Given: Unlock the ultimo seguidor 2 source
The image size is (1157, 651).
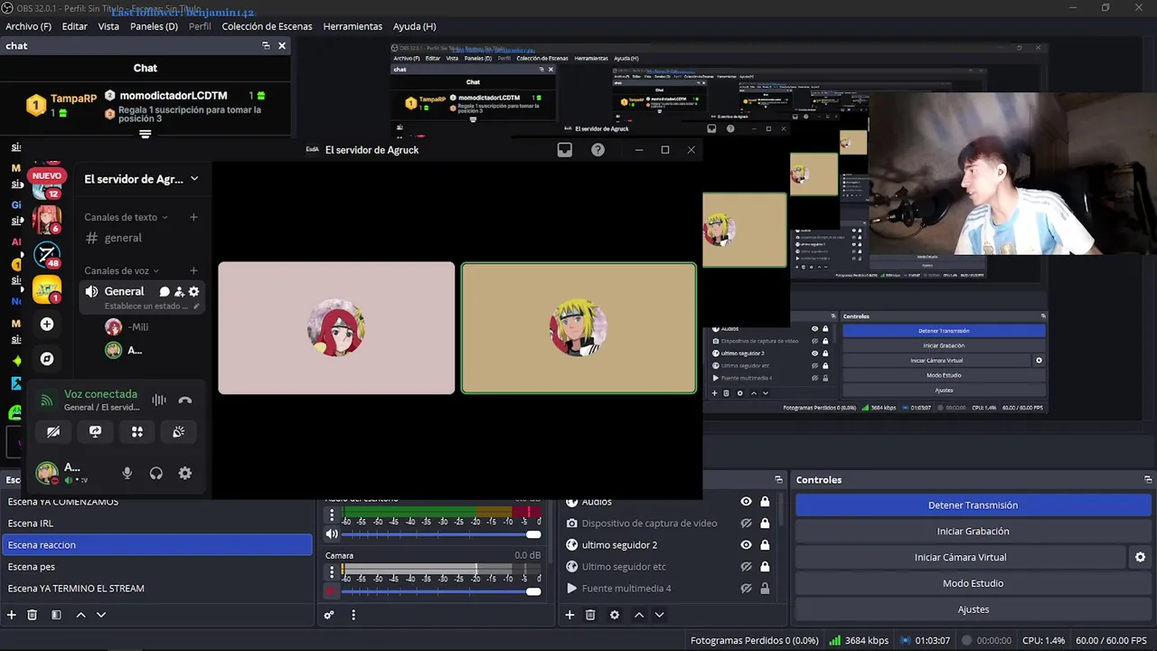Looking at the screenshot, I should [765, 545].
